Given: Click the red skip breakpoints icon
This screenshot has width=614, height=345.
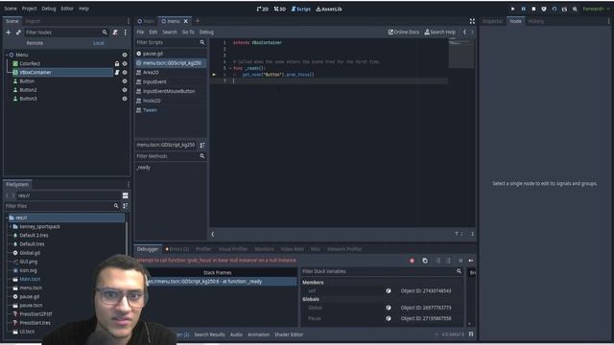Looking at the screenshot, I should tap(412, 261).
